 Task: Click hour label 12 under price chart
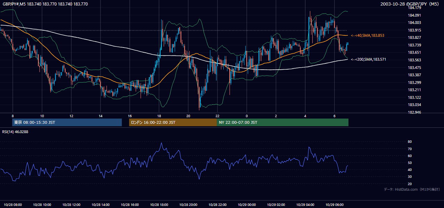[71, 116]
